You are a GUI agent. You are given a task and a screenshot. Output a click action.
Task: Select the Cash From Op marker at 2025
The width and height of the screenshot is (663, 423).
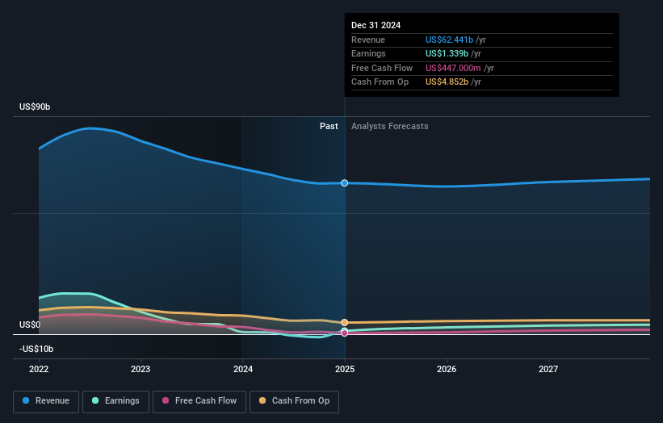click(x=345, y=322)
